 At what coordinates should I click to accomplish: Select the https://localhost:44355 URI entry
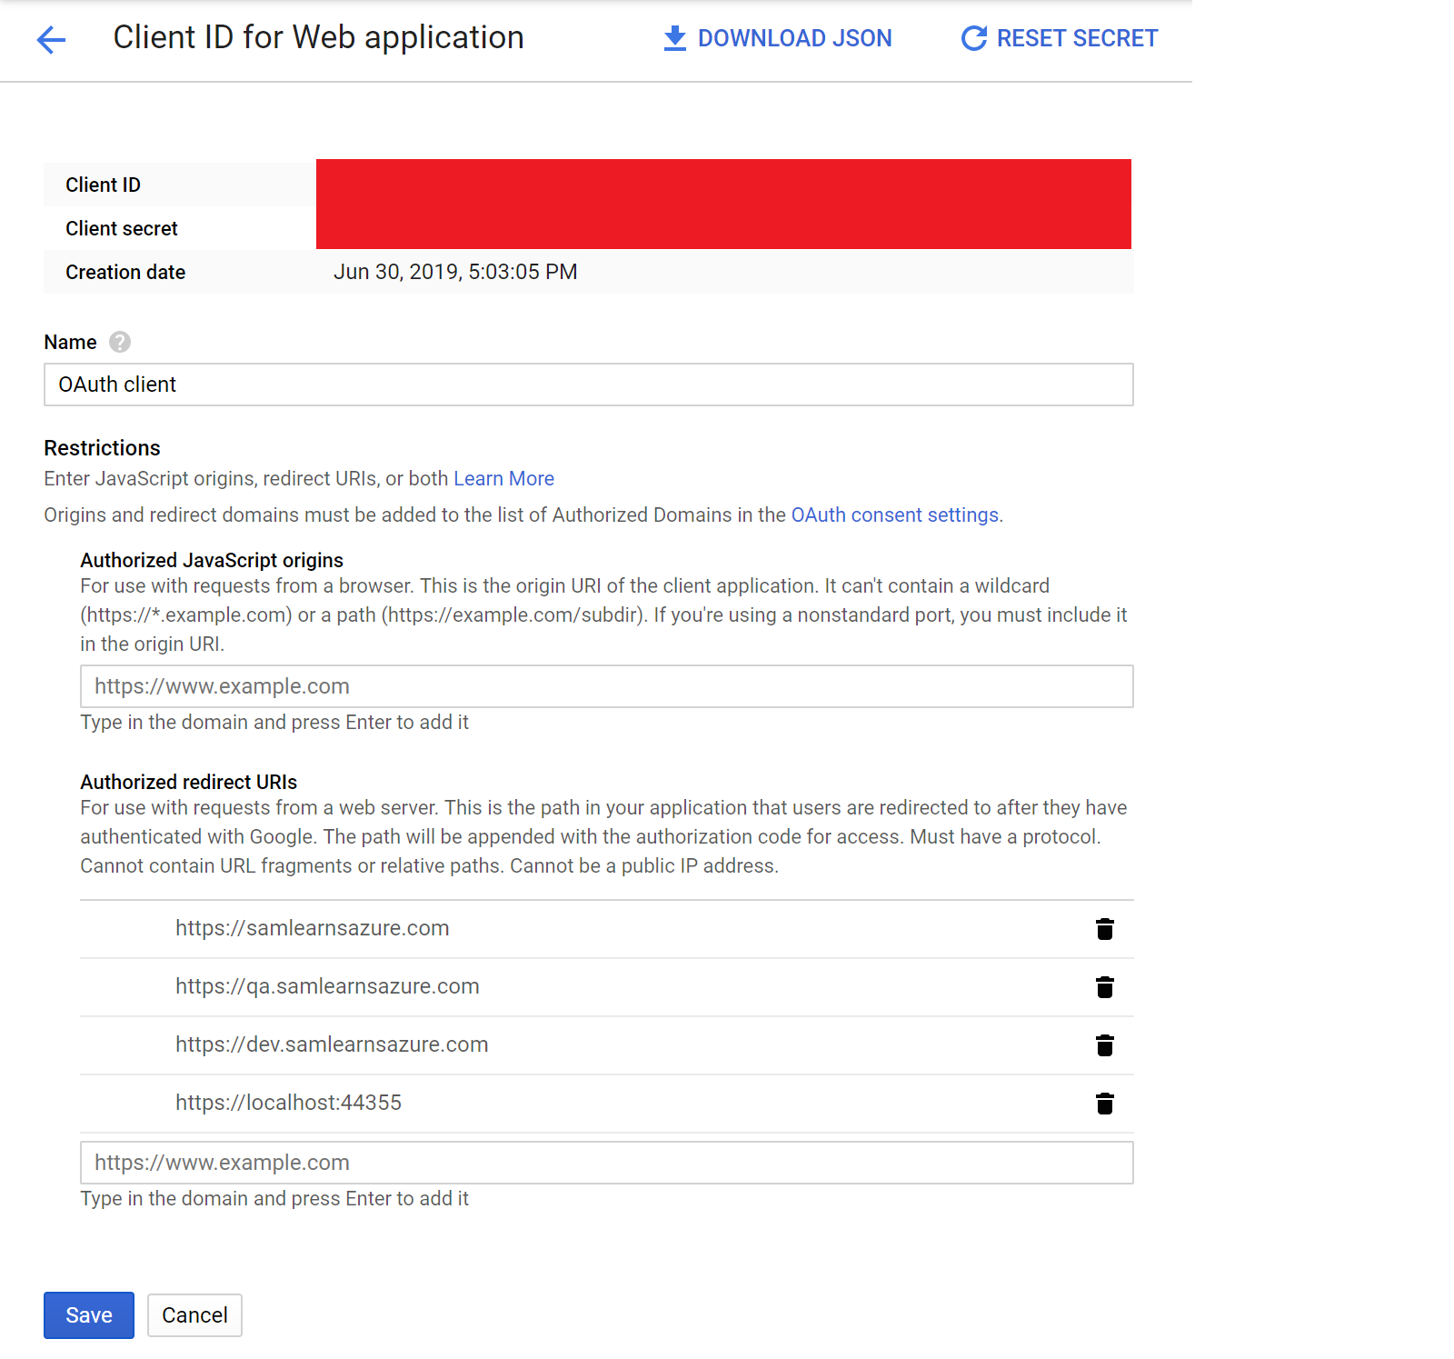pyautogui.click(x=288, y=1103)
